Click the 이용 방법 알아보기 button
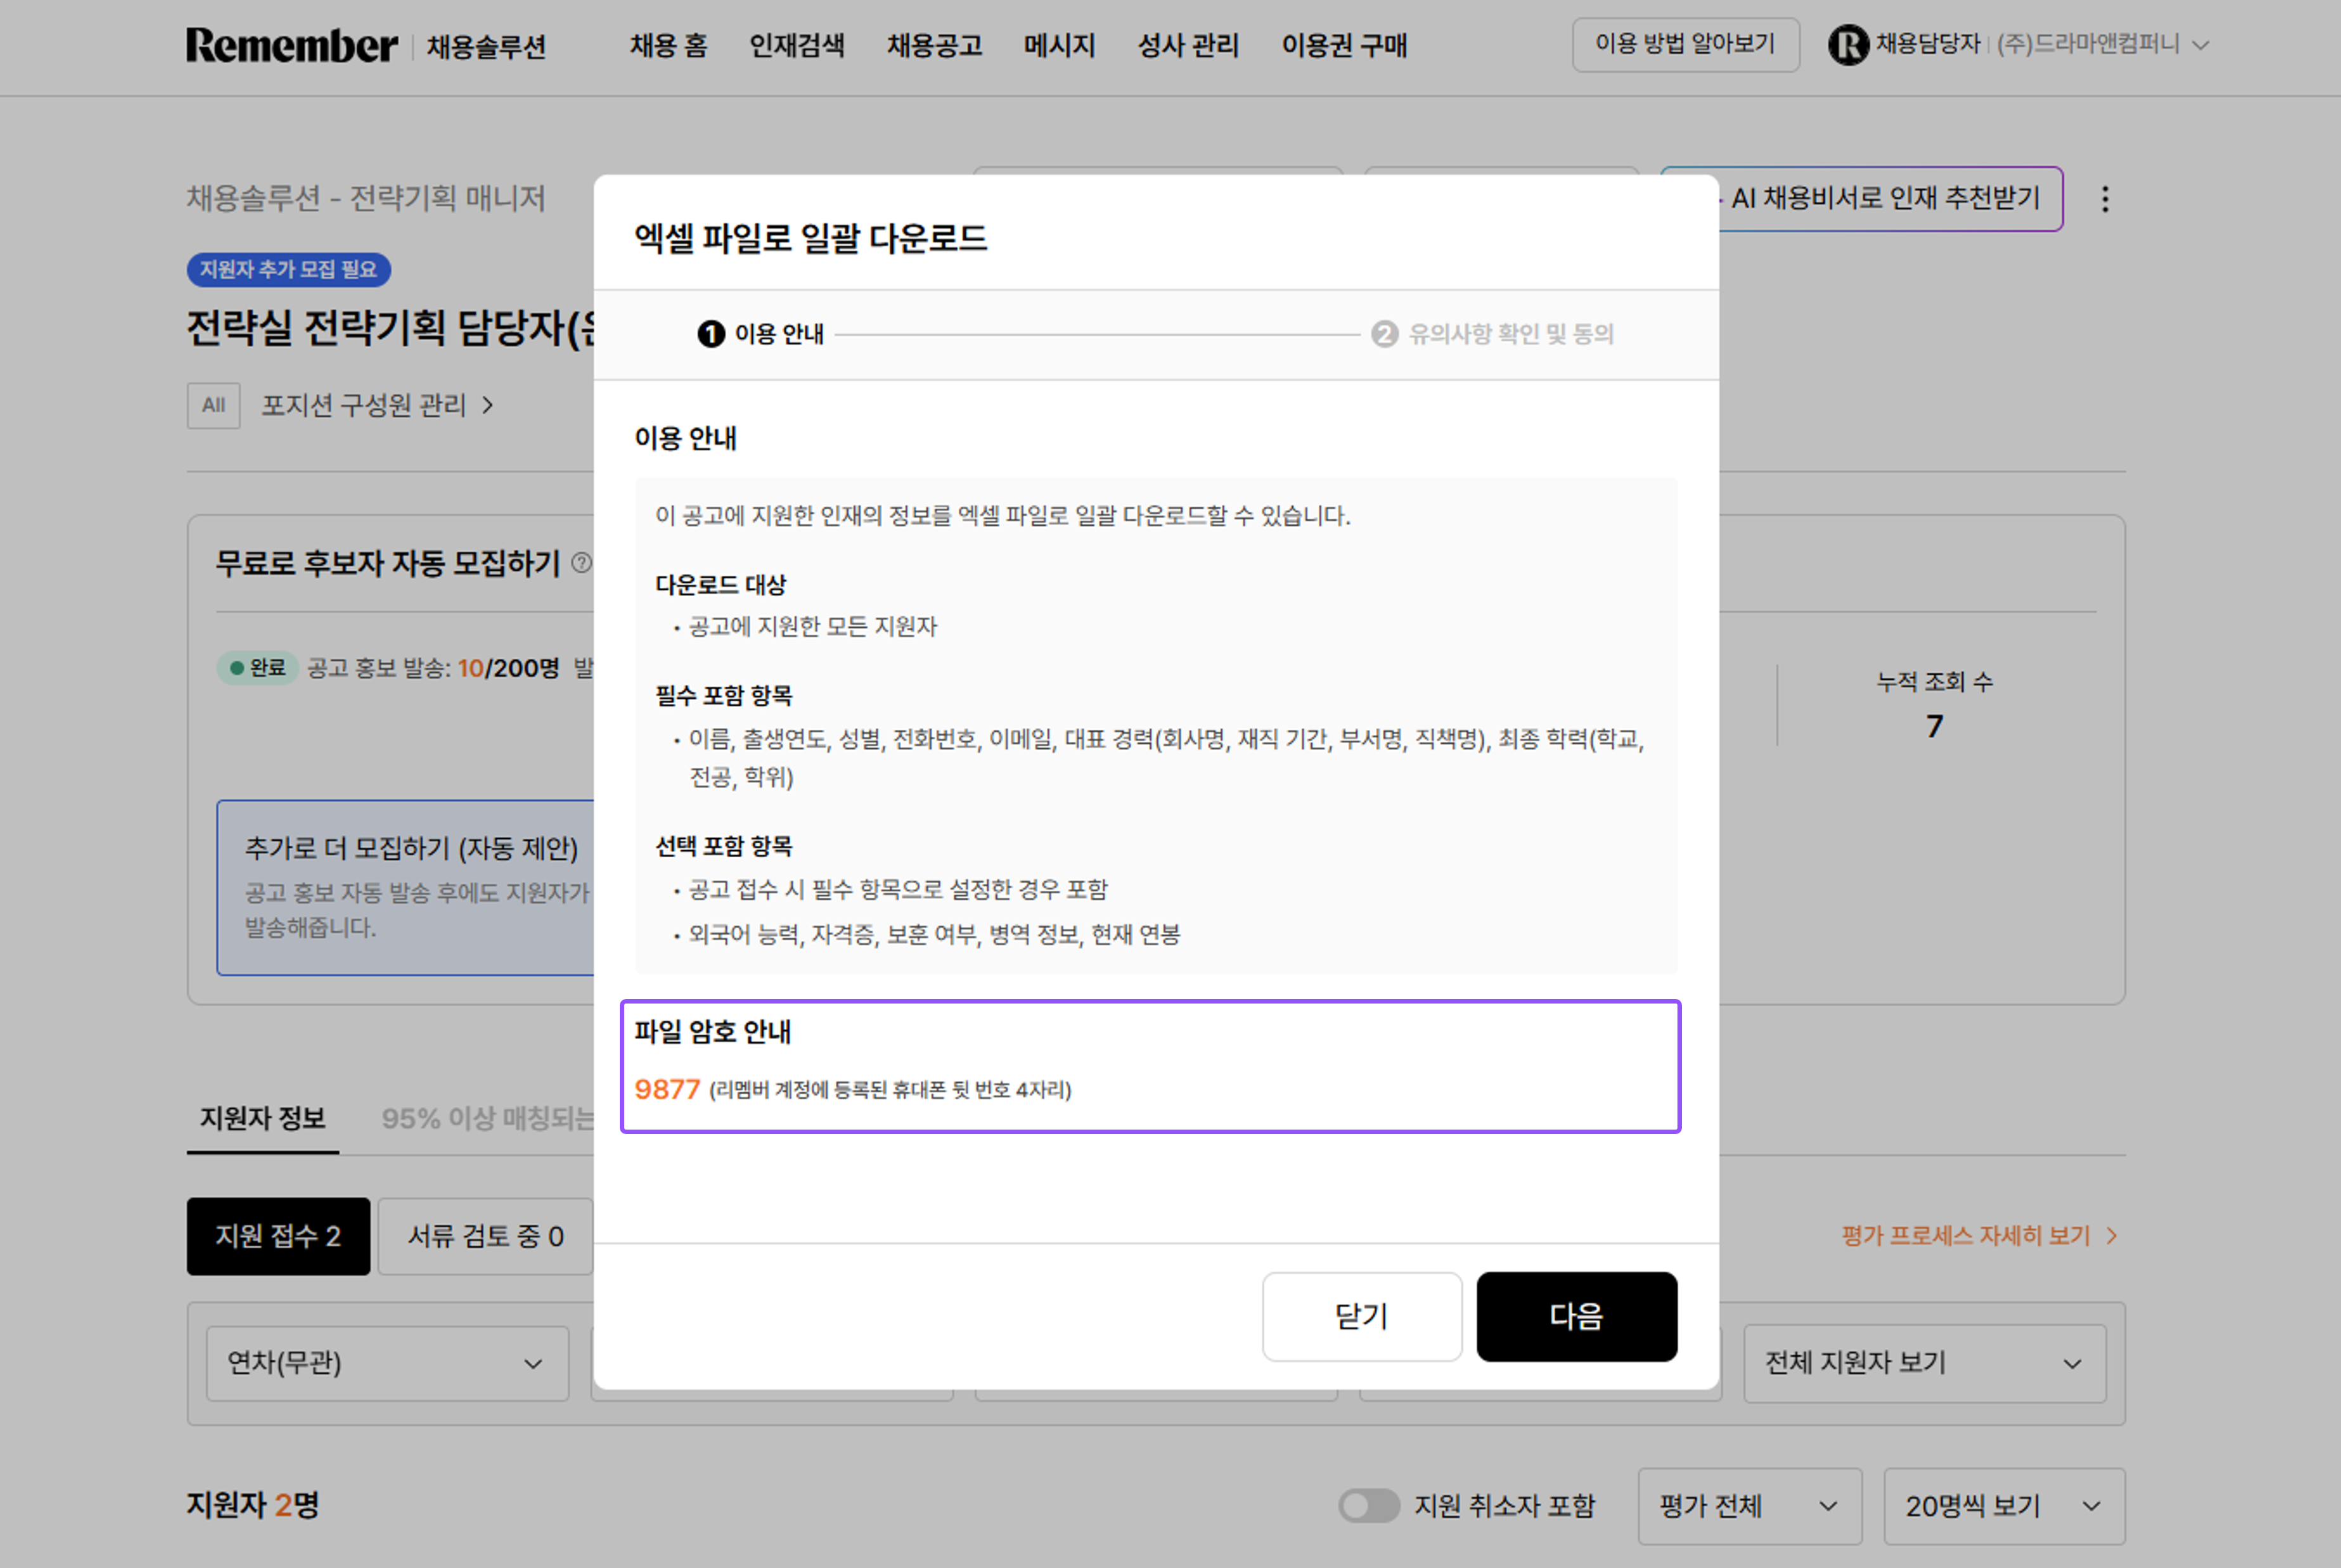 tap(1685, 45)
